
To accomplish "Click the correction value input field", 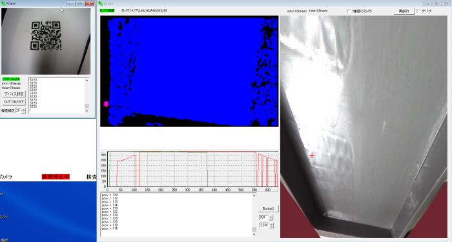I will pyautogui.click(x=19, y=110).
